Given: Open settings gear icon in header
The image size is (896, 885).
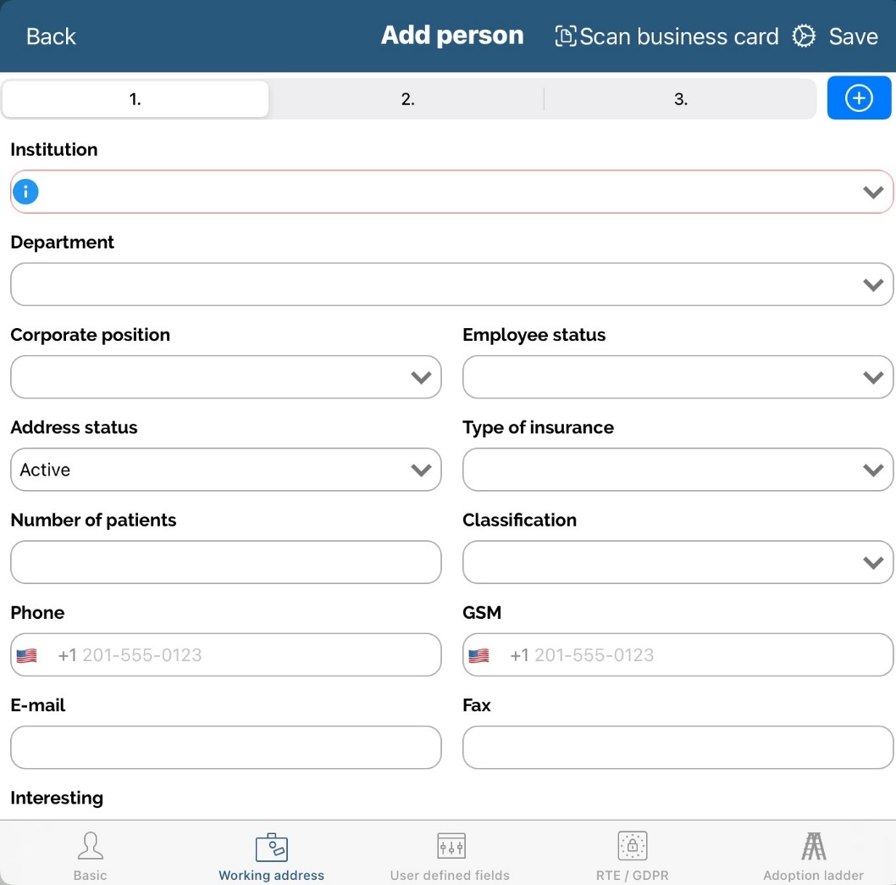Looking at the screenshot, I should click(x=803, y=36).
